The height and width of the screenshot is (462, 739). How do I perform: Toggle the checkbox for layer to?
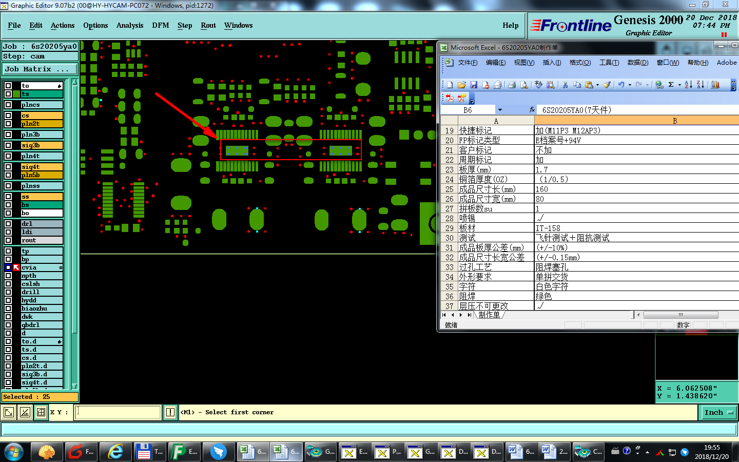[x=8, y=86]
